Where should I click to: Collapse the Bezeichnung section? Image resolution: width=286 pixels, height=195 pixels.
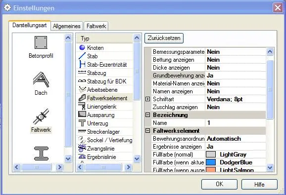point(148,115)
